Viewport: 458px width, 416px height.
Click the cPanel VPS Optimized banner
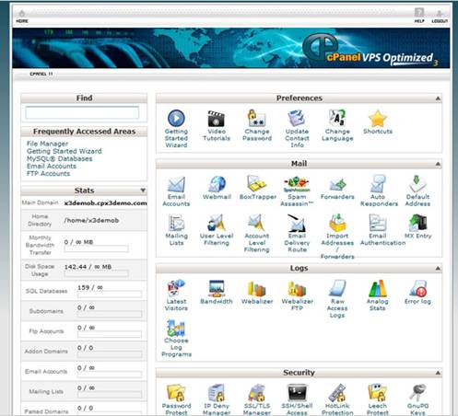(231, 48)
